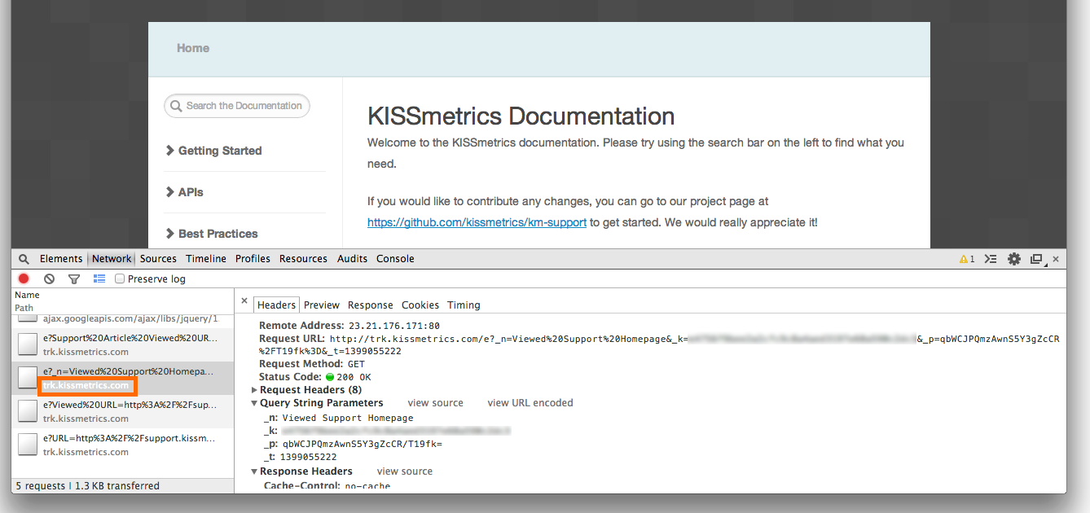Click the red record network log button
1090x513 pixels.
click(x=24, y=278)
